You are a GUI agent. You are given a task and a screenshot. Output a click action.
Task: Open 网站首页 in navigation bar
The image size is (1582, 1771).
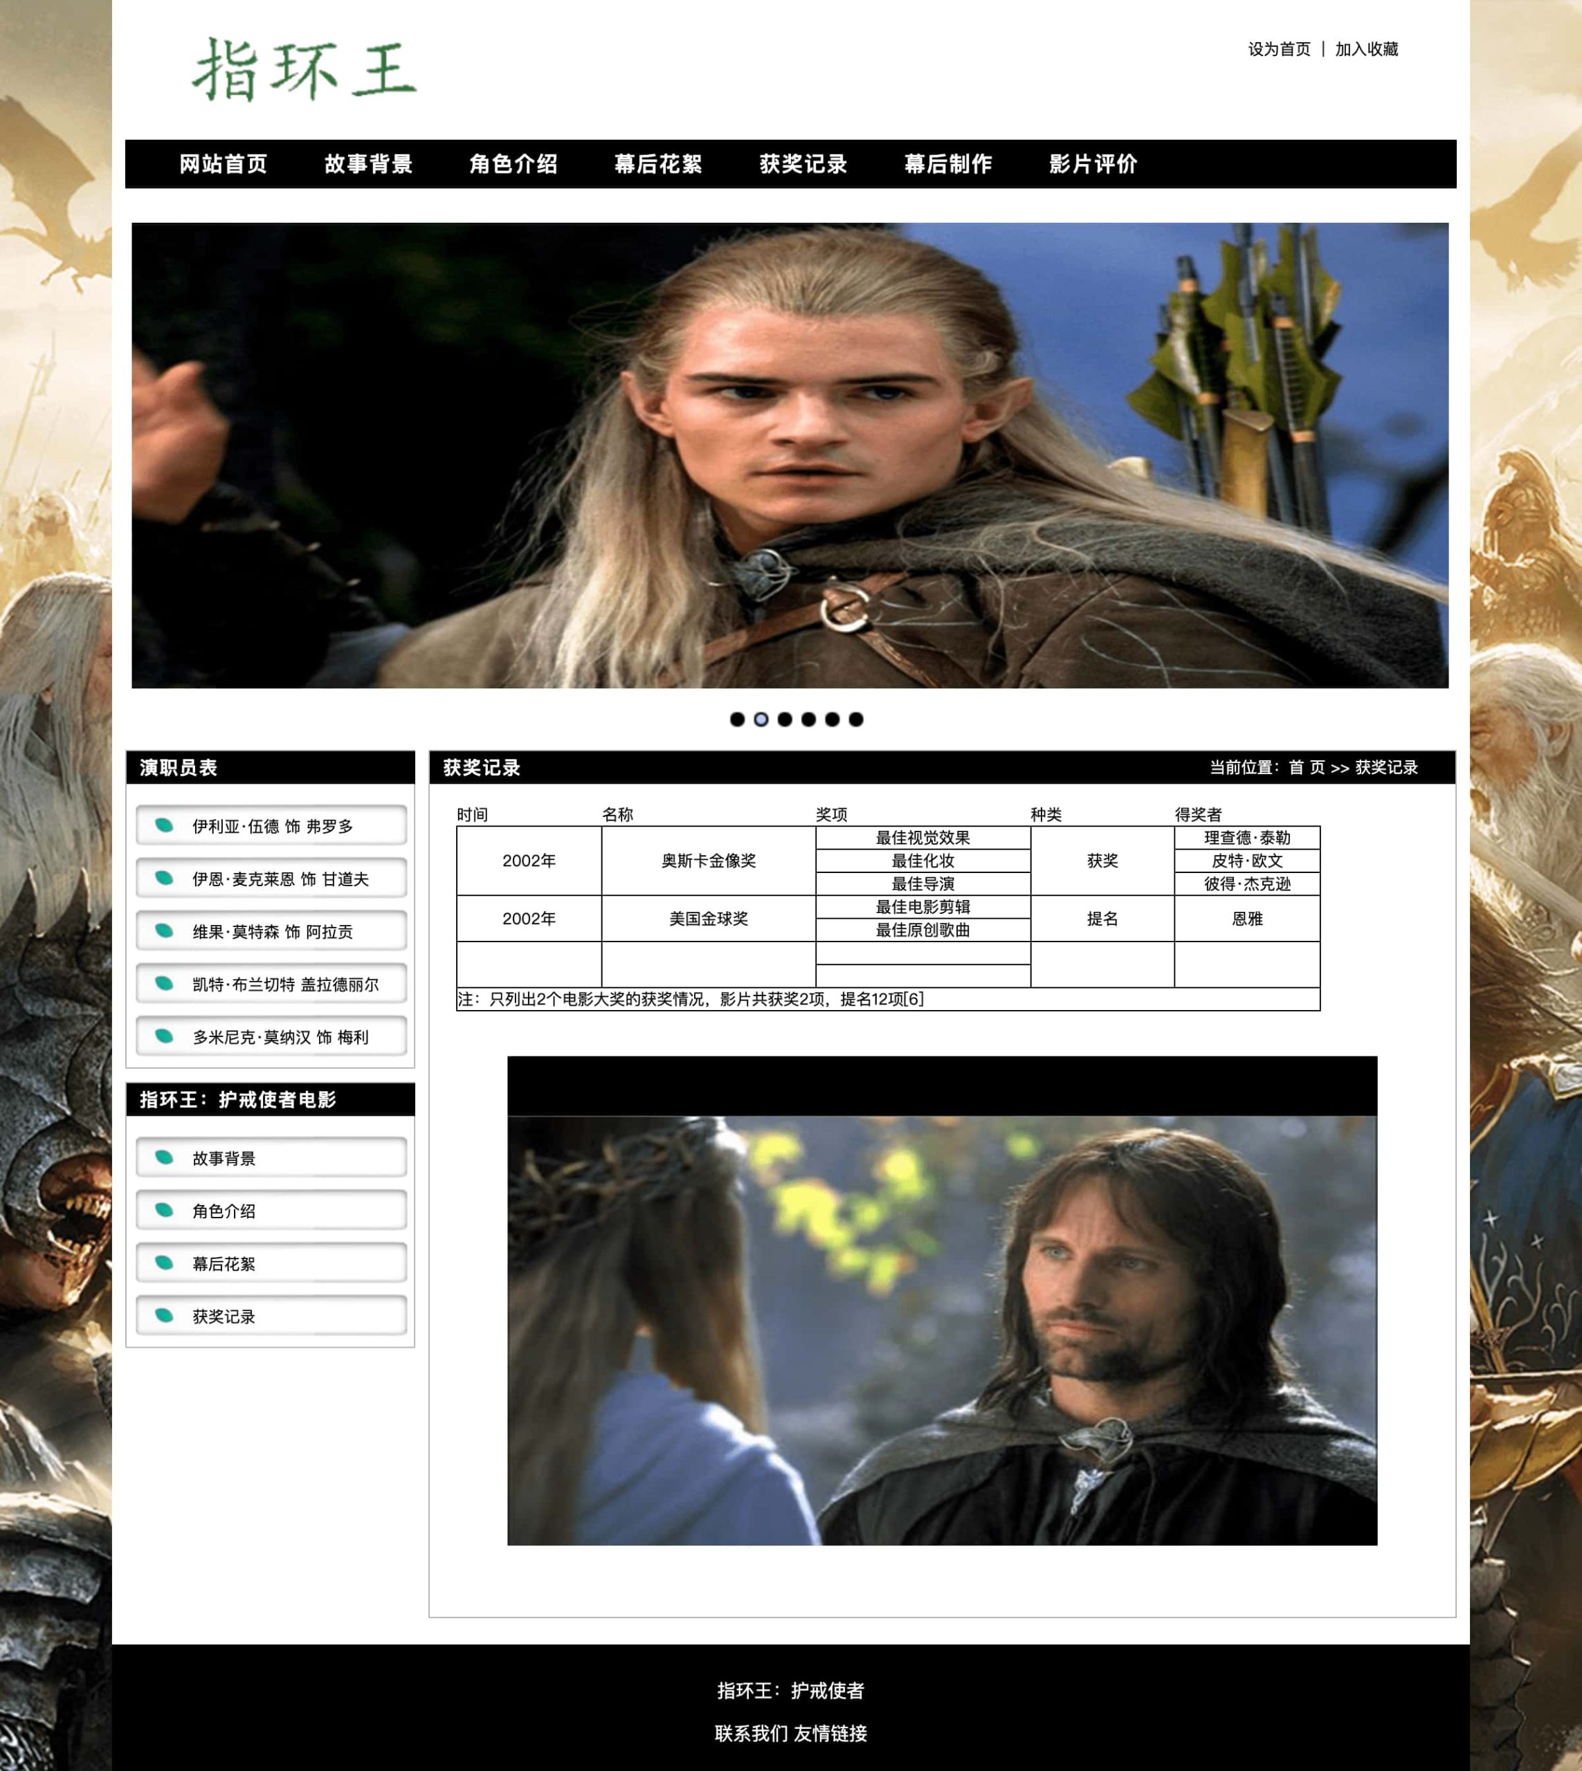[223, 164]
